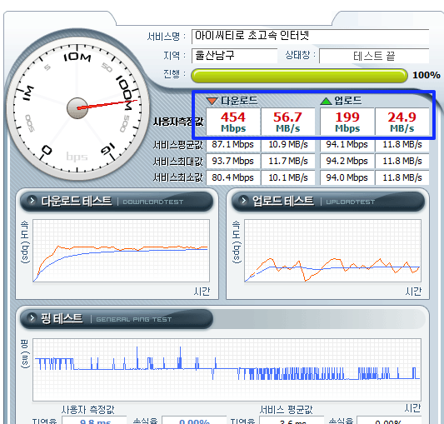The image size is (444, 424).
Task: Click the 94.0 Mbps minimum upload cell
Action: coord(347,177)
